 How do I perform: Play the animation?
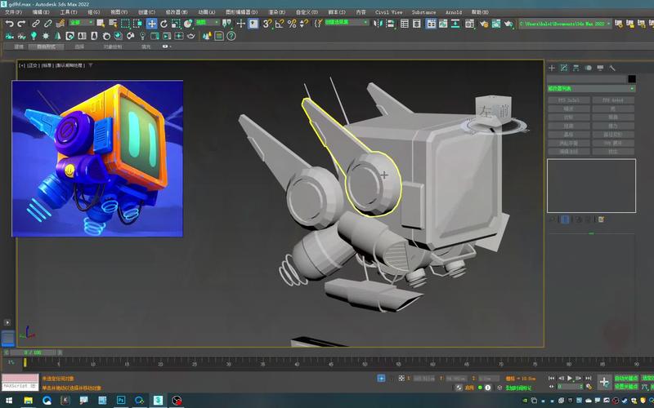click(x=569, y=378)
